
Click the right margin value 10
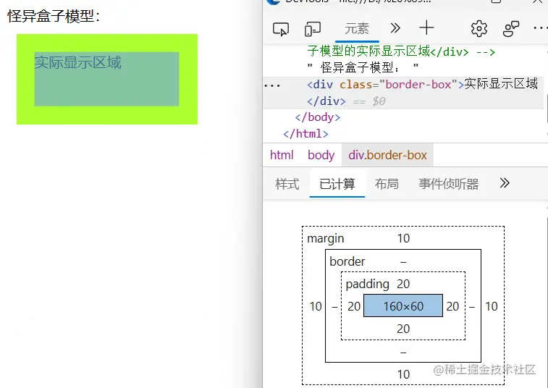click(492, 306)
